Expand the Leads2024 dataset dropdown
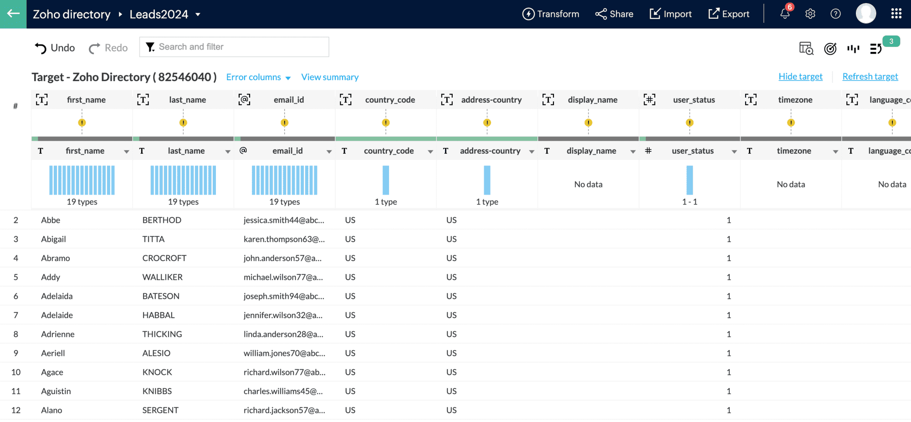Screen dimensions: 911x422 coord(198,15)
